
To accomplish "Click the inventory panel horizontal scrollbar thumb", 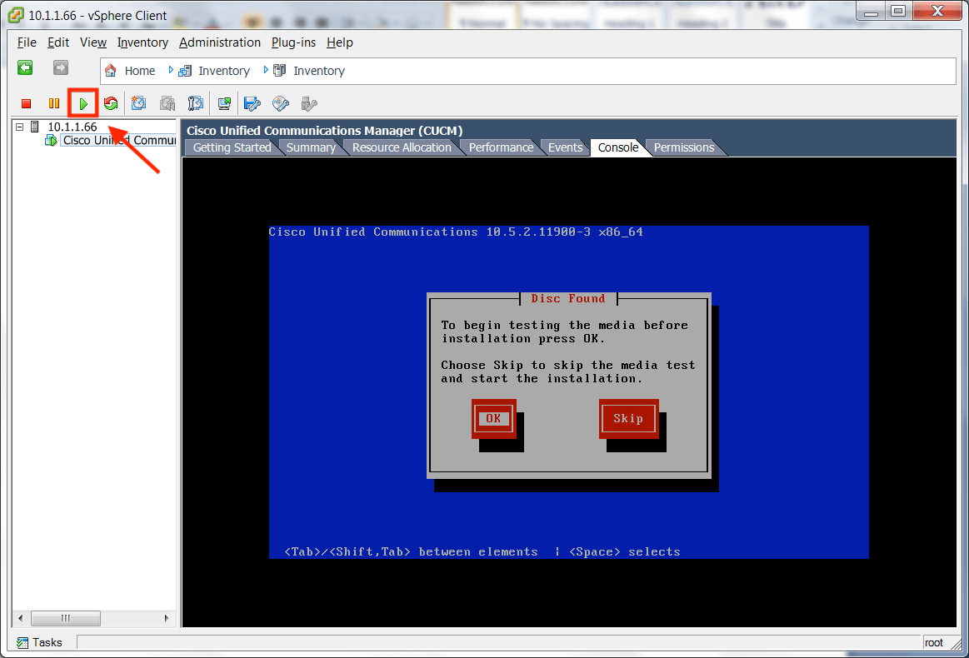I will (66, 618).
